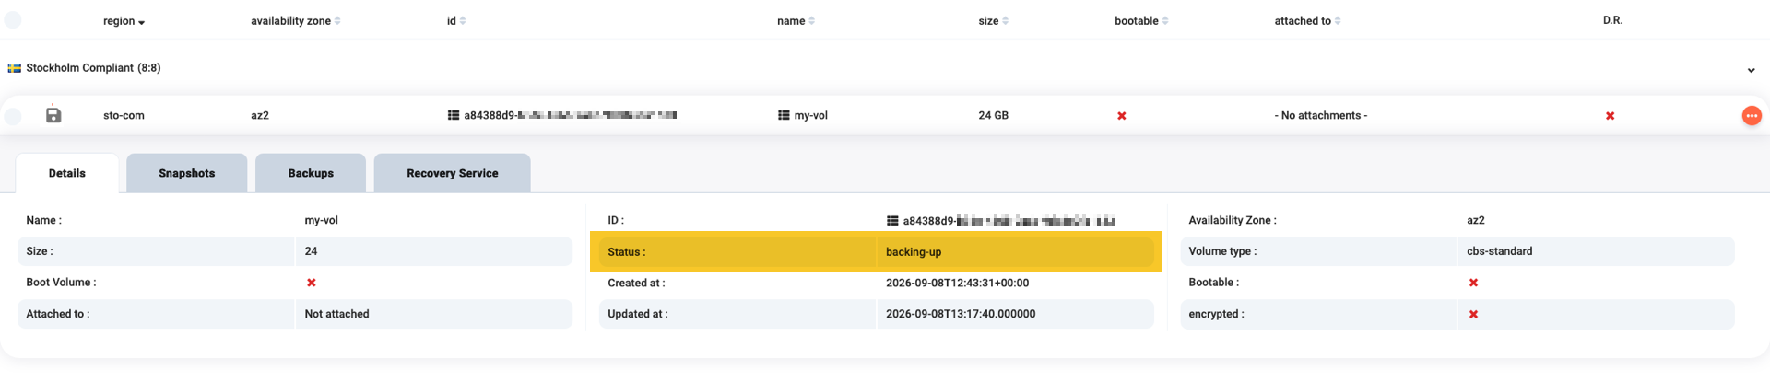Sort by region column

[x=124, y=21]
